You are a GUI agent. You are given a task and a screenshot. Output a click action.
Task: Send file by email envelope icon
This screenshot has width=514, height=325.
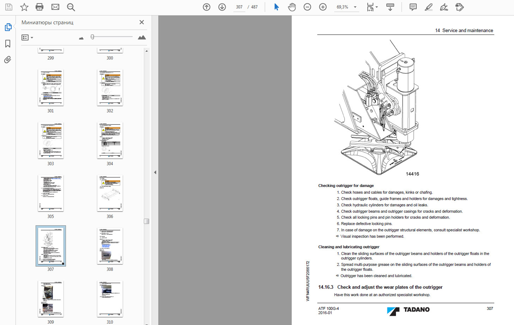click(55, 7)
